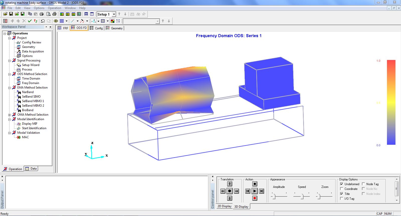This screenshot has height=216, width=401.
Task: Click the undo arrow icon
Action: [43, 21]
